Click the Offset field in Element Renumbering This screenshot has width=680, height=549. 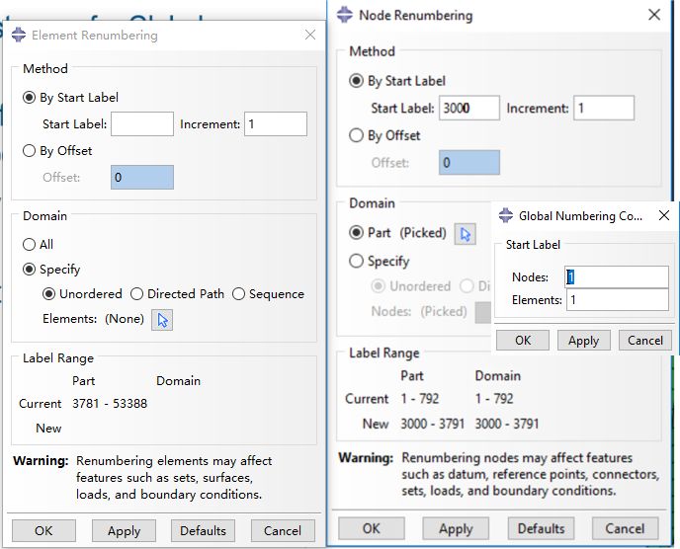[142, 177]
